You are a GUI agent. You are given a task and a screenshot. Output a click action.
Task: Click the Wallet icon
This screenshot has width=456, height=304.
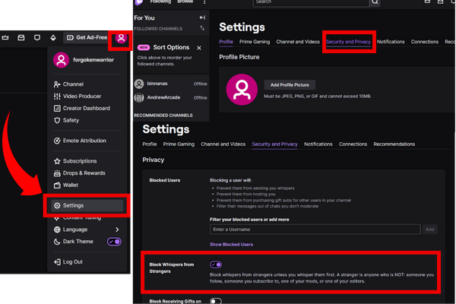57,185
